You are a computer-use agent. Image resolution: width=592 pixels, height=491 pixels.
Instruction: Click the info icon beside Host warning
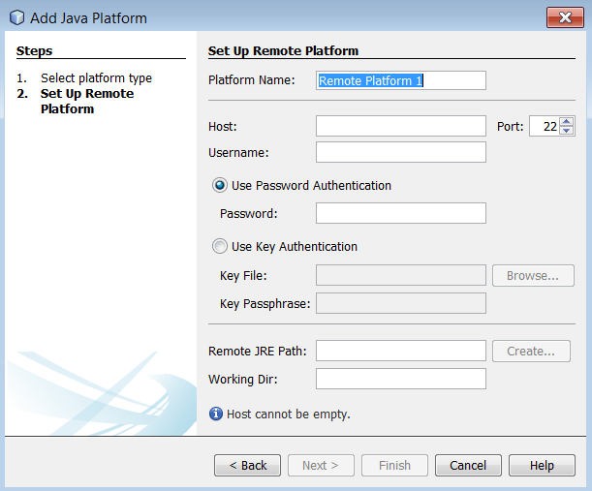pyautogui.click(x=216, y=414)
